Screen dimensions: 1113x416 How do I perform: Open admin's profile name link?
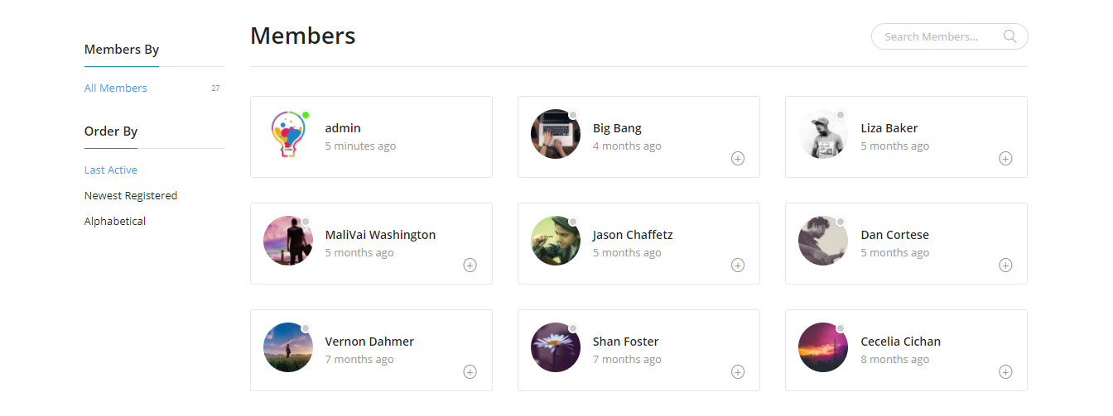click(343, 128)
